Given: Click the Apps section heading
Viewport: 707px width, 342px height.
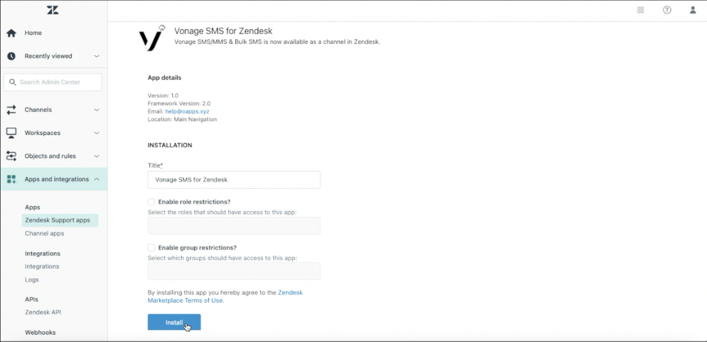Looking at the screenshot, I should tap(33, 207).
